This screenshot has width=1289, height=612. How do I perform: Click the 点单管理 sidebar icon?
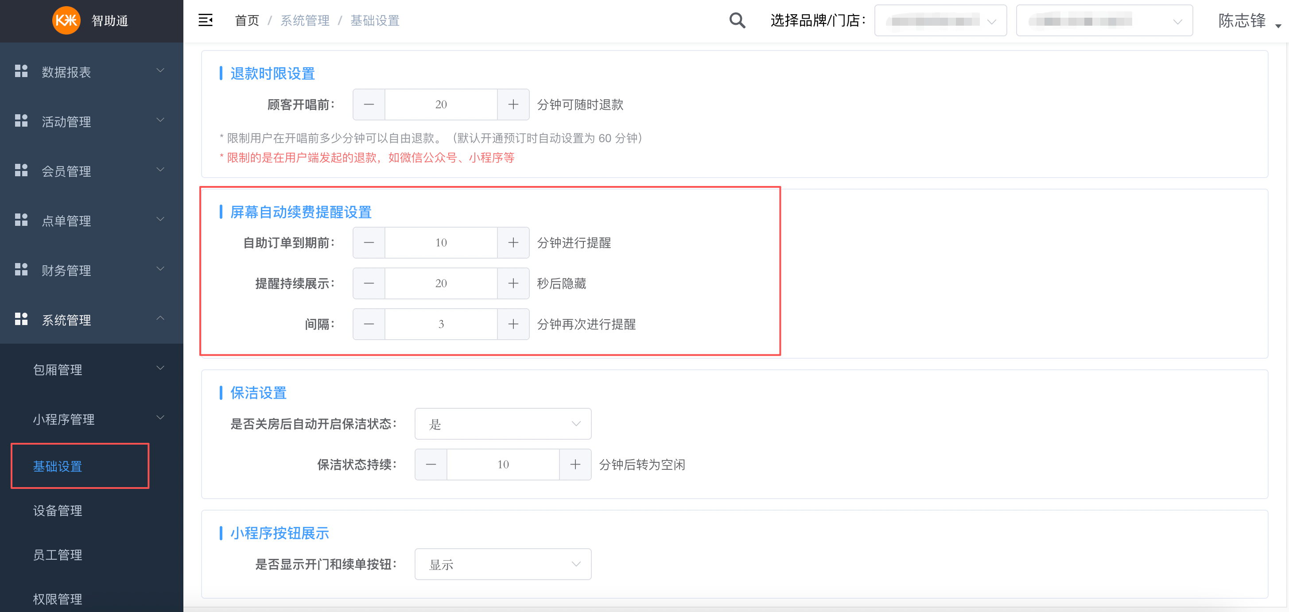point(21,220)
